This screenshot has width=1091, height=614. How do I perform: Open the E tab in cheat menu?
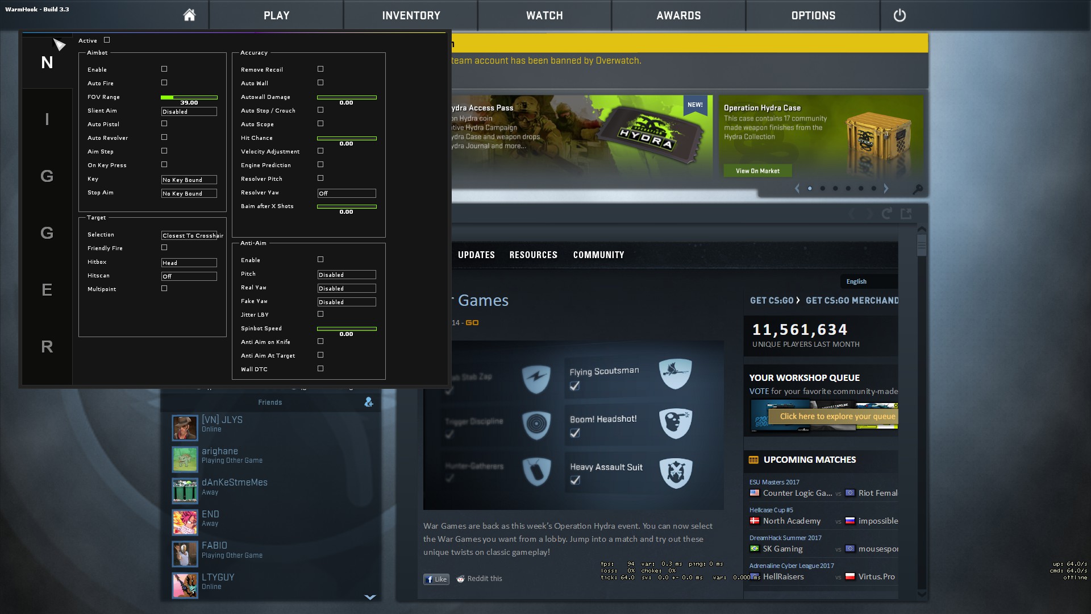[x=47, y=290]
